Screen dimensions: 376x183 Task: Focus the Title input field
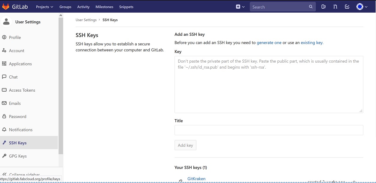[269, 130]
